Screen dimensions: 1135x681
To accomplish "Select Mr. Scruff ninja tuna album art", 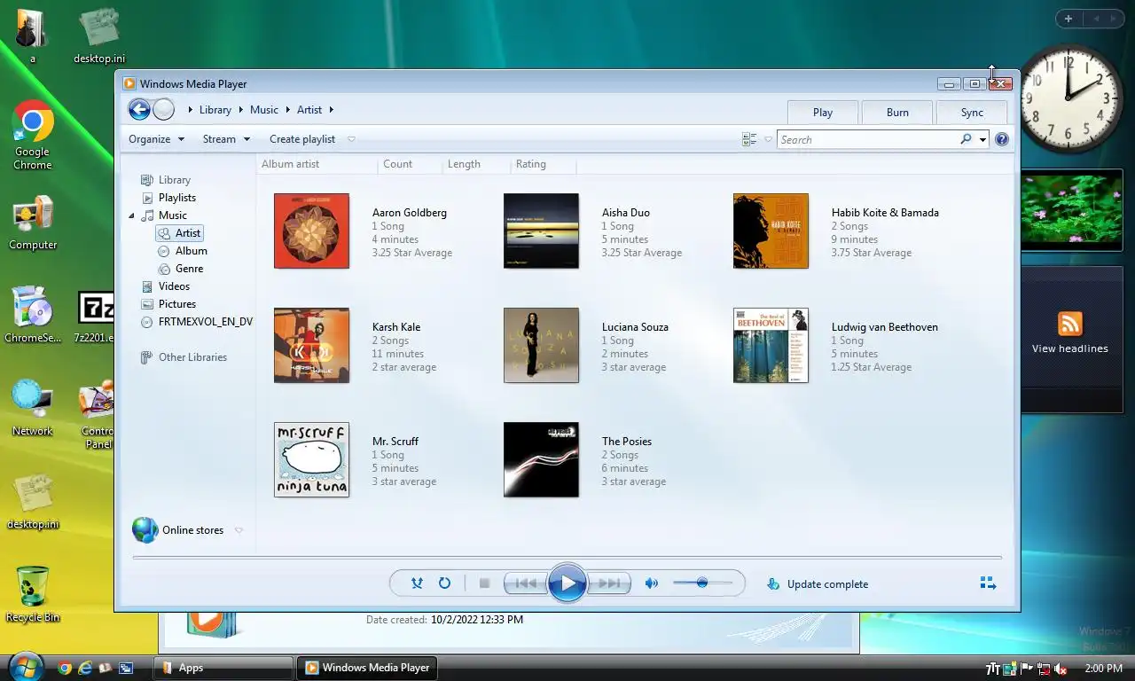I will point(311,459).
